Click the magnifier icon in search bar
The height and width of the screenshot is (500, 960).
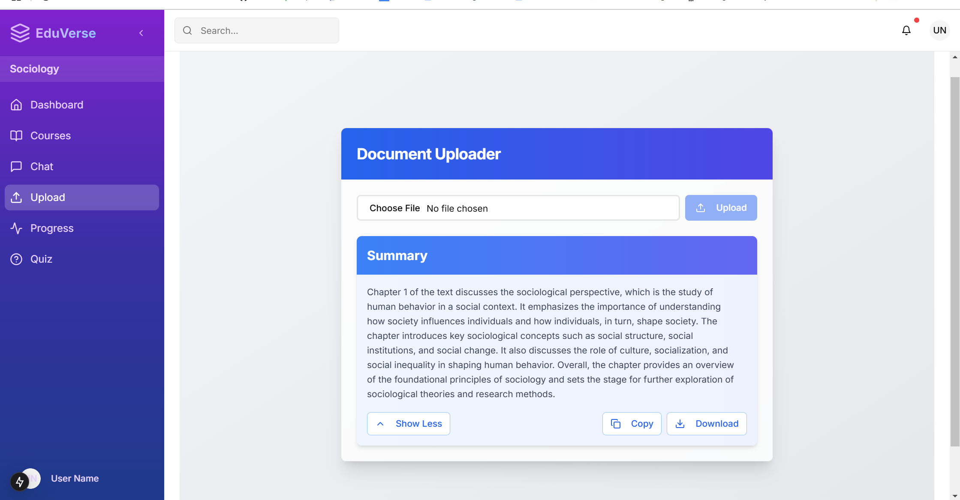click(x=187, y=30)
